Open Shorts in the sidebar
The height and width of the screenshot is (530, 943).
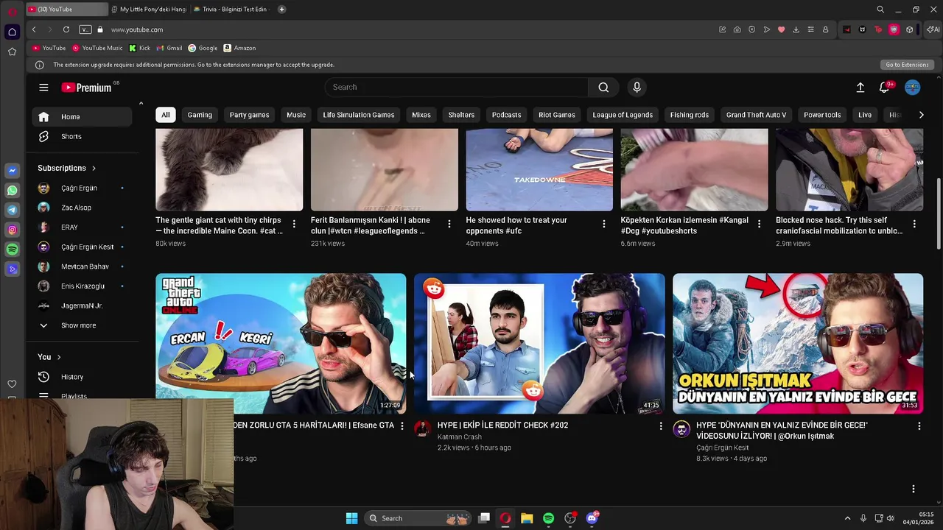(82, 136)
